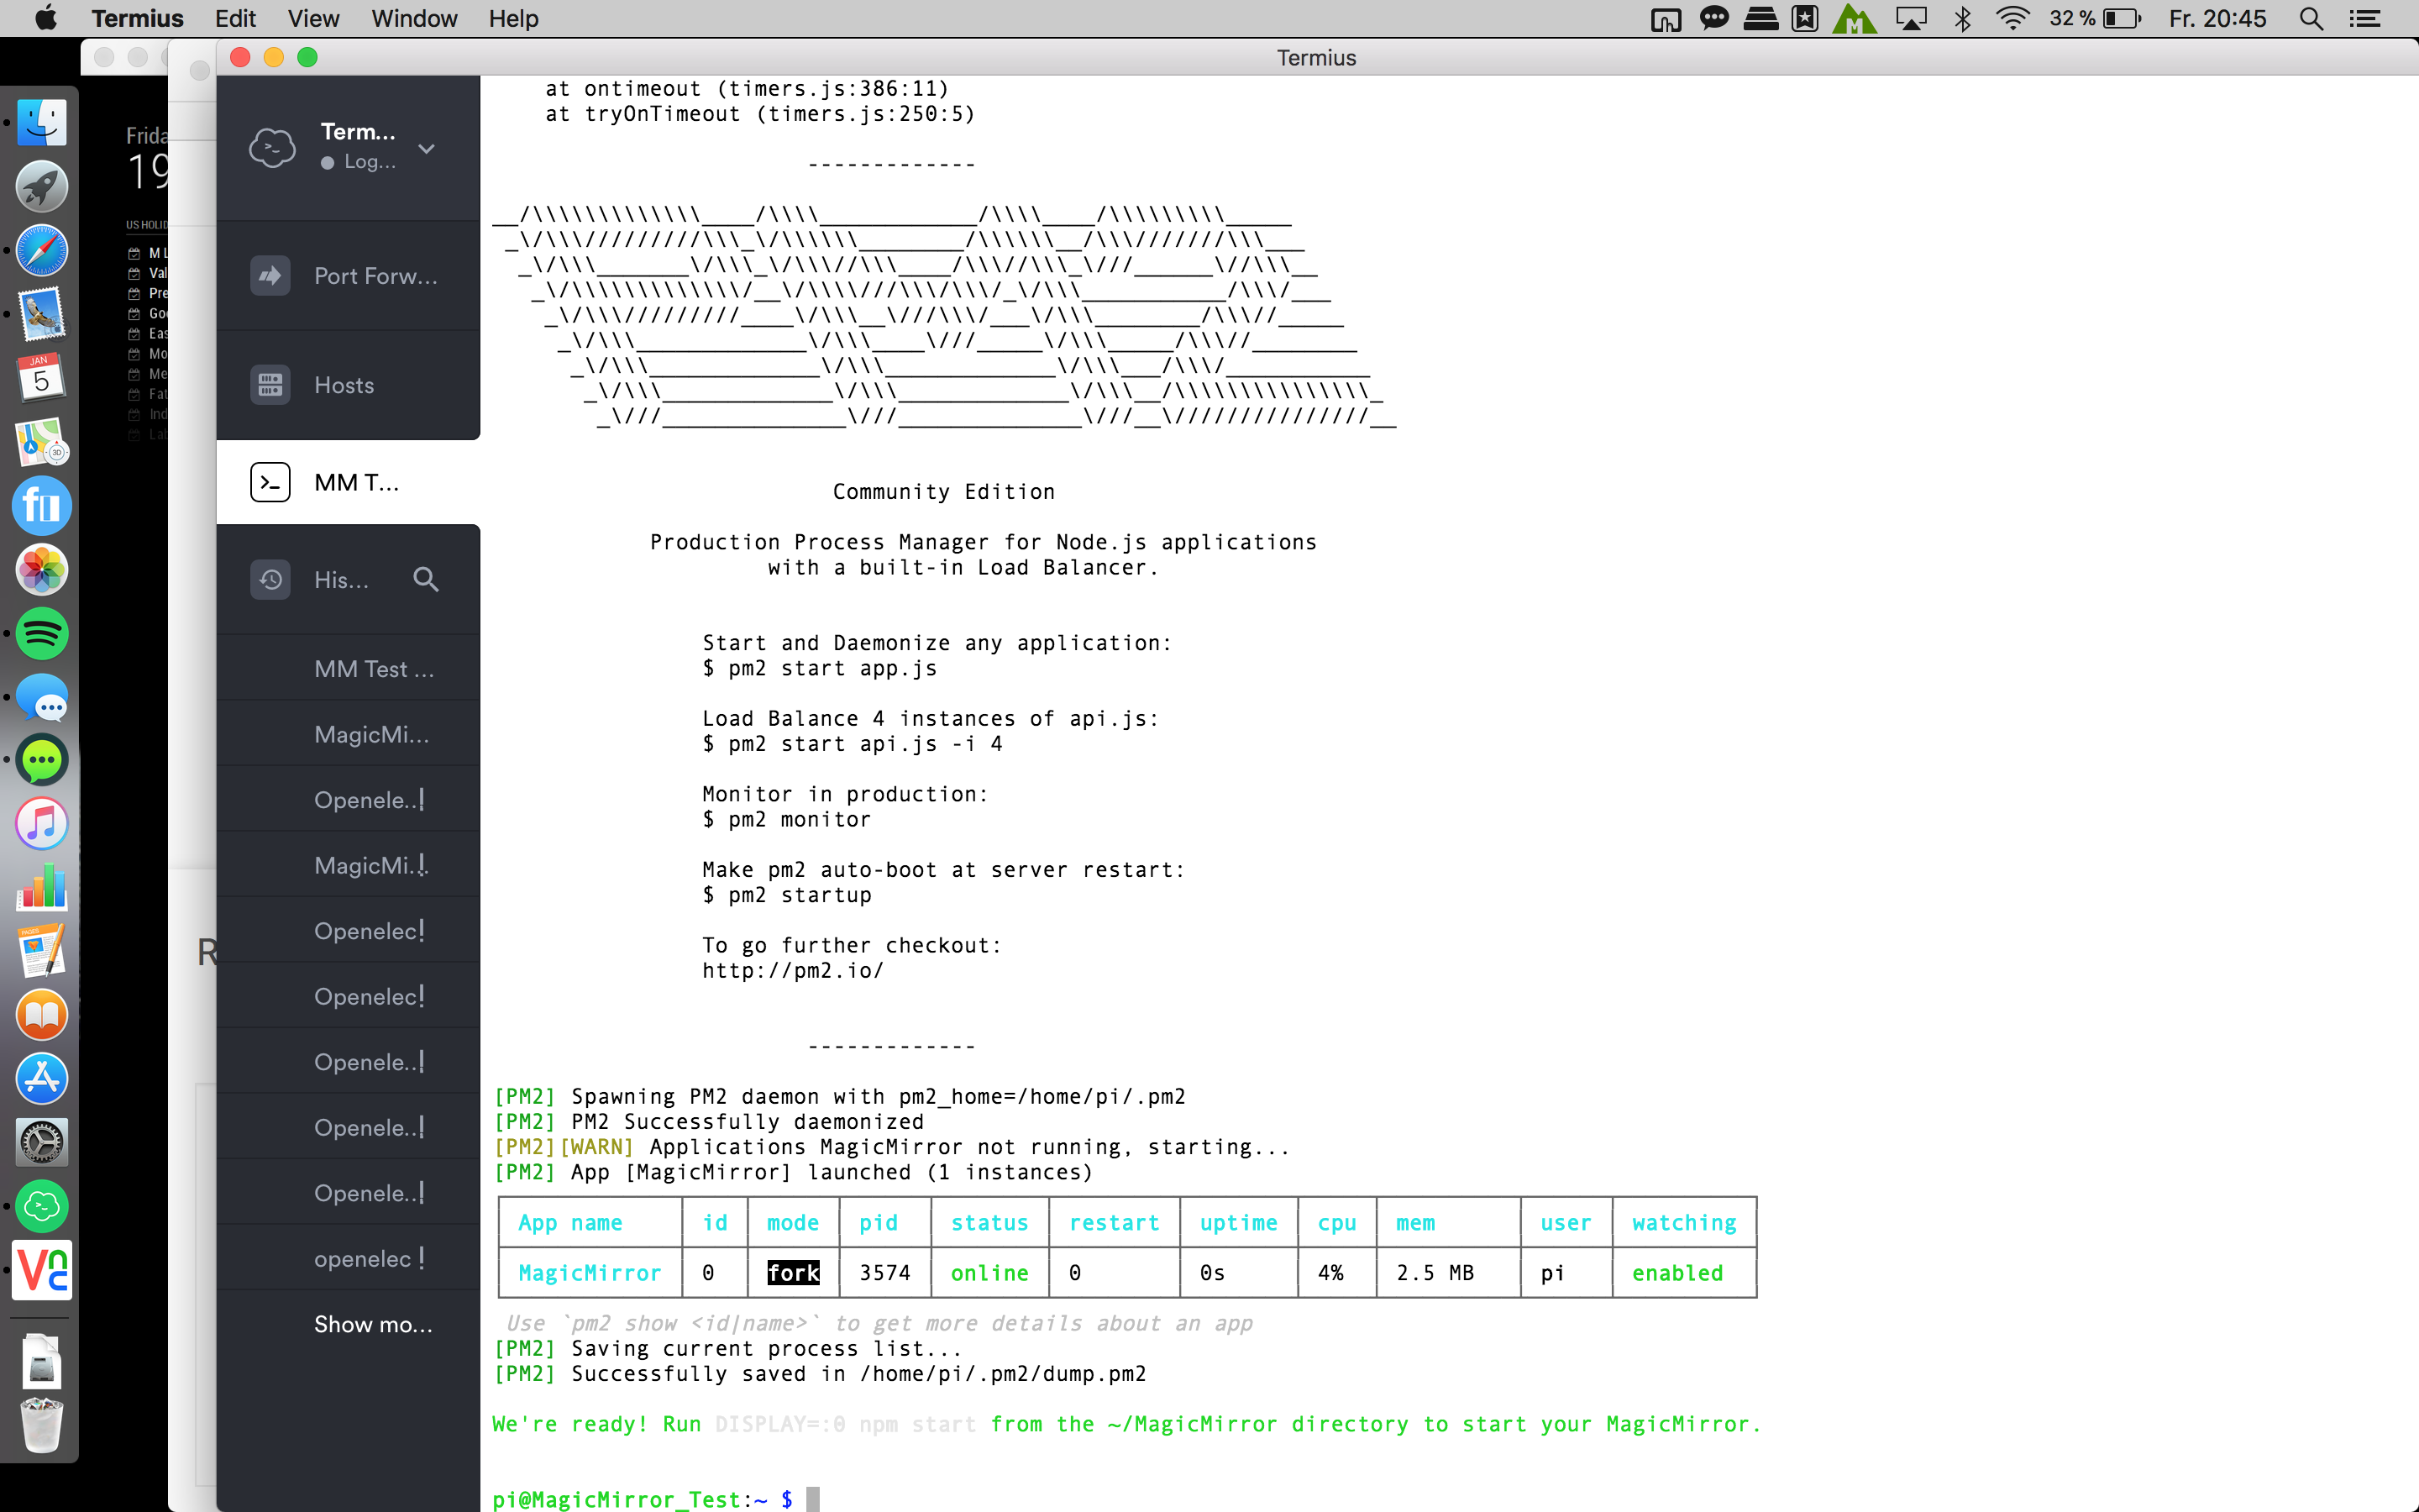
Task: Open the Edit menu
Action: 235,19
